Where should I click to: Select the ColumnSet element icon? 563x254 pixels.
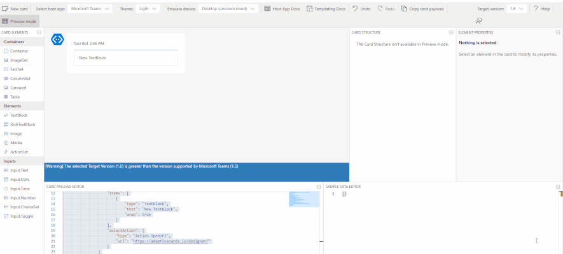[x=6, y=79]
